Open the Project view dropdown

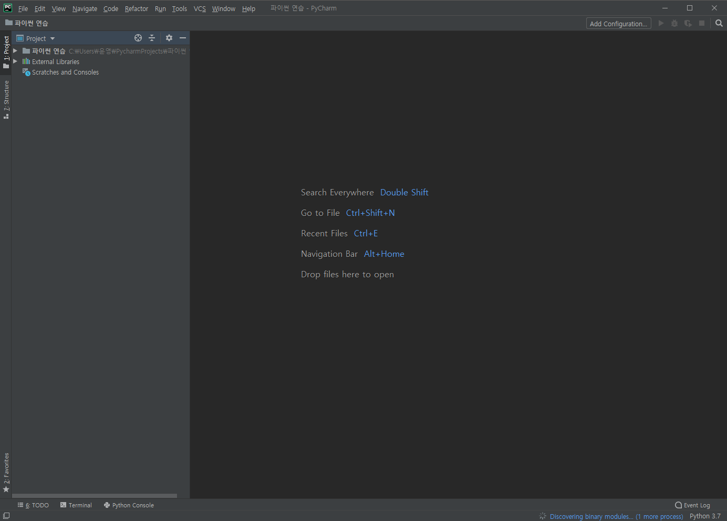click(x=36, y=38)
